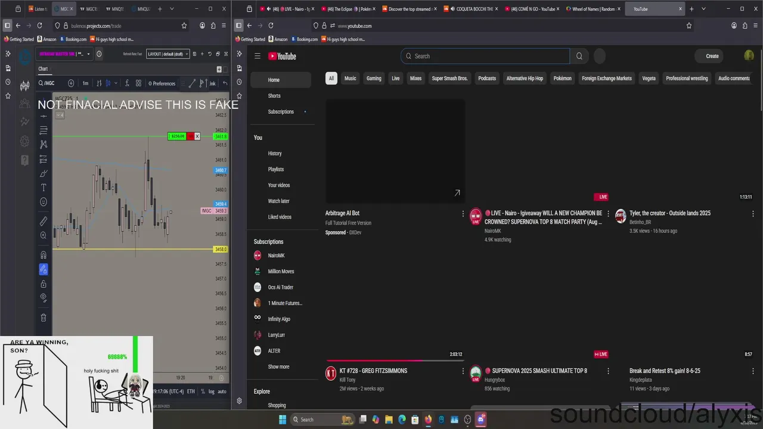Open KT #728 Greg Fitzsimmons video title
Image resolution: width=763 pixels, height=429 pixels.
click(x=373, y=371)
